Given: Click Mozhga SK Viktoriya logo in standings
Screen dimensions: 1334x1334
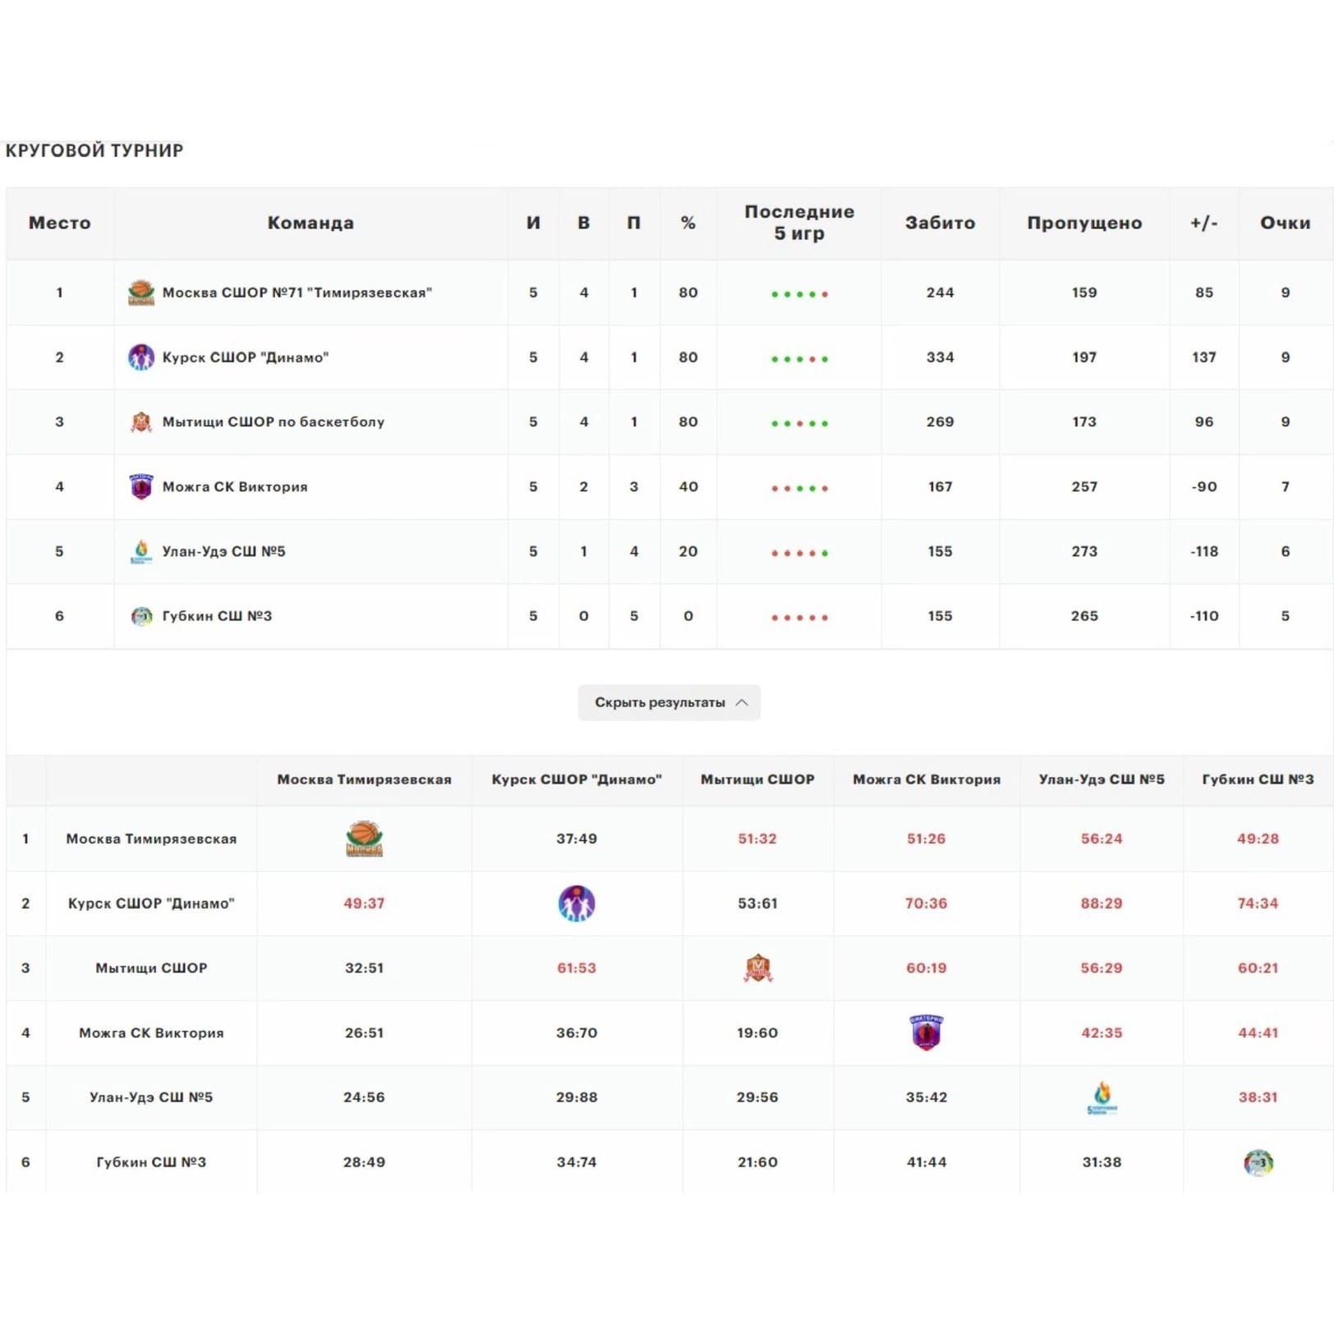Looking at the screenshot, I should coord(141,486).
